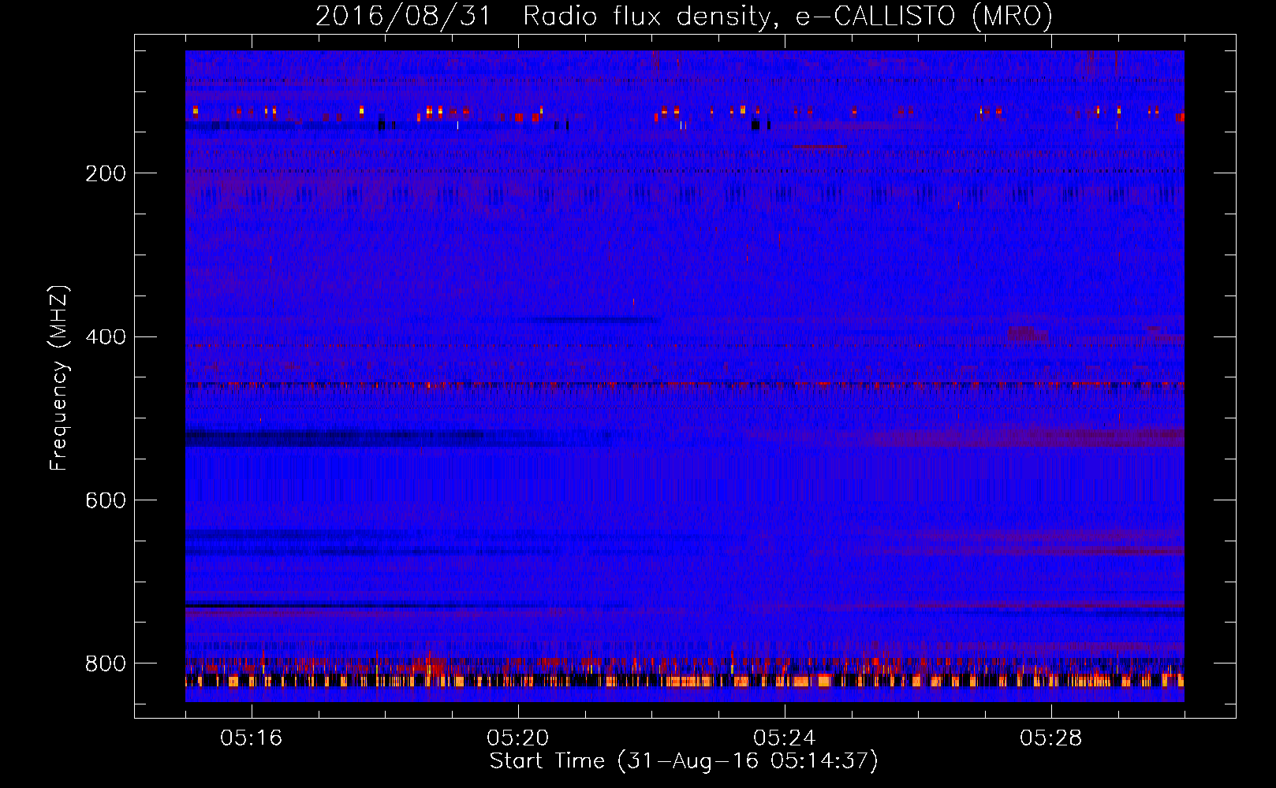The image size is (1276, 788).
Task: Select the 05:20 time tick label
Action: 518,738
